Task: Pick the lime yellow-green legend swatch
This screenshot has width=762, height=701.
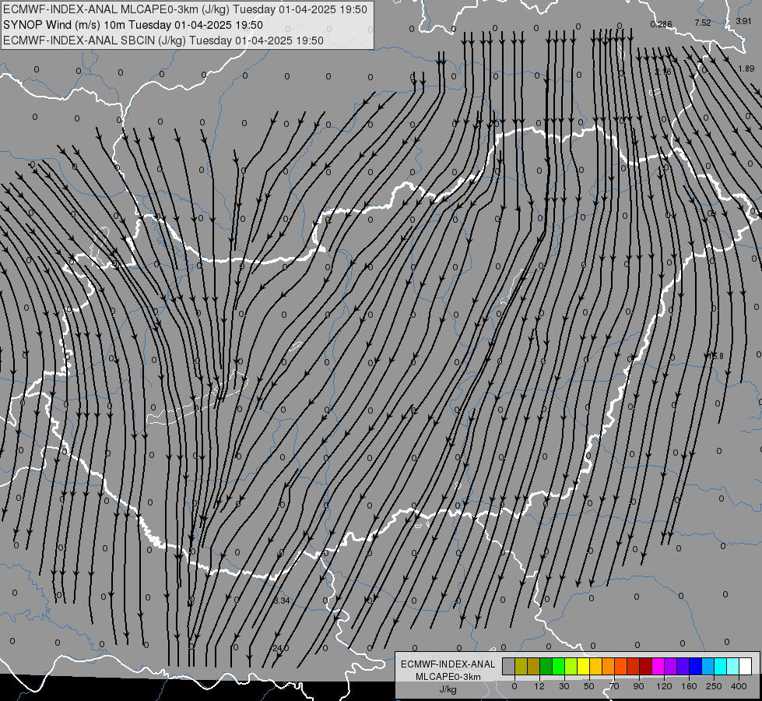Action: (x=571, y=666)
